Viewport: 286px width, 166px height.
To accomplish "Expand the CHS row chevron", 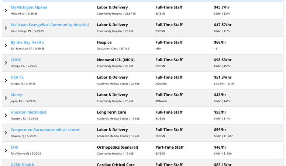I will (6, 150).
